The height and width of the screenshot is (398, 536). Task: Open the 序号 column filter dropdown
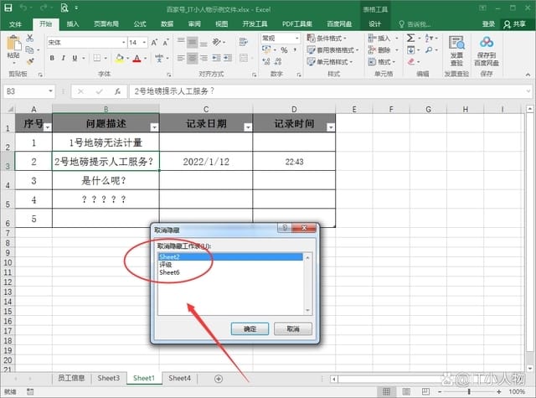click(47, 127)
